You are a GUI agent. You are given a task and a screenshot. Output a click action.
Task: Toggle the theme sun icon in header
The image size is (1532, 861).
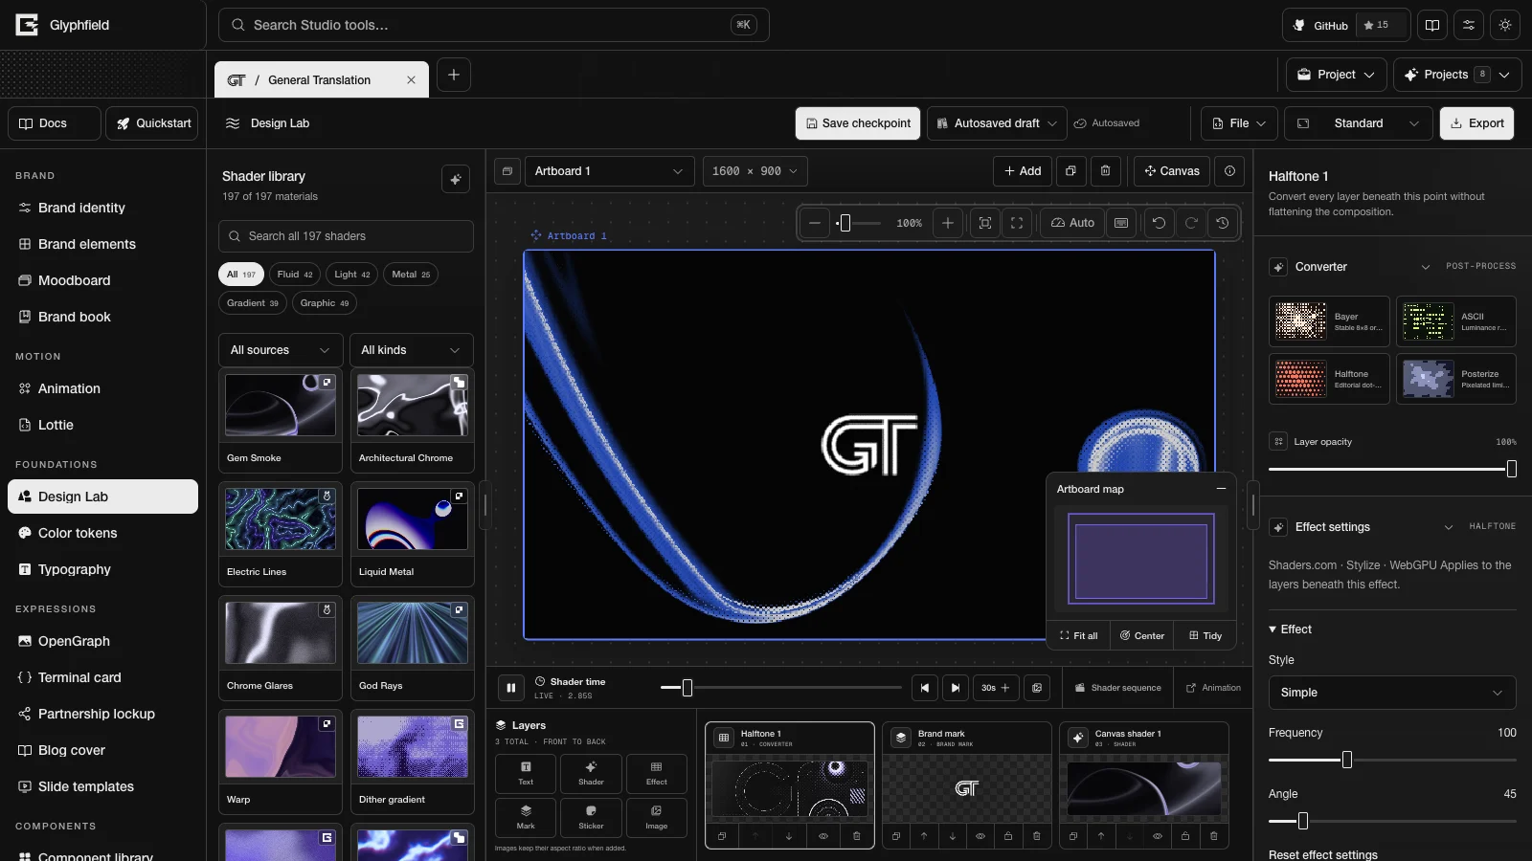tap(1505, 25)
